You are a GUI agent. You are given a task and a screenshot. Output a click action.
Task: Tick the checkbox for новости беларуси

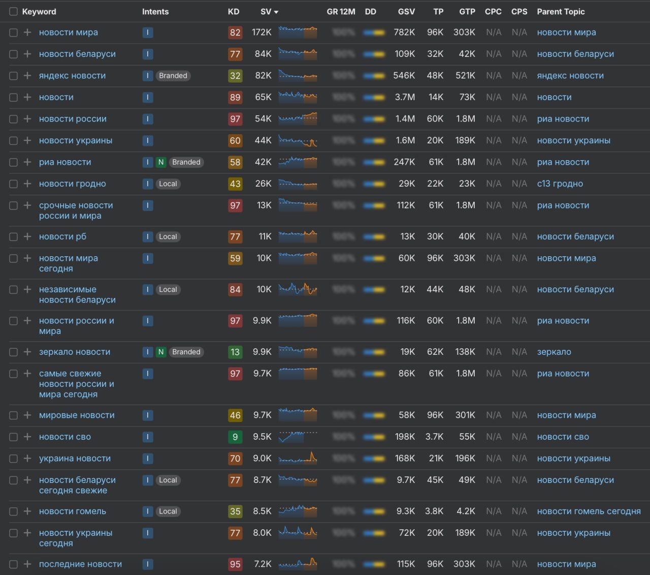point(13,54)
